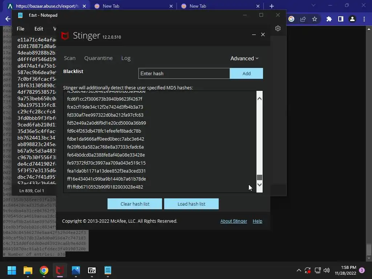Select hash fd52e49a2a0d6f9d1e20cd5000a36b99
Screen dimensions: 372x279
click(x=106, y=123)
